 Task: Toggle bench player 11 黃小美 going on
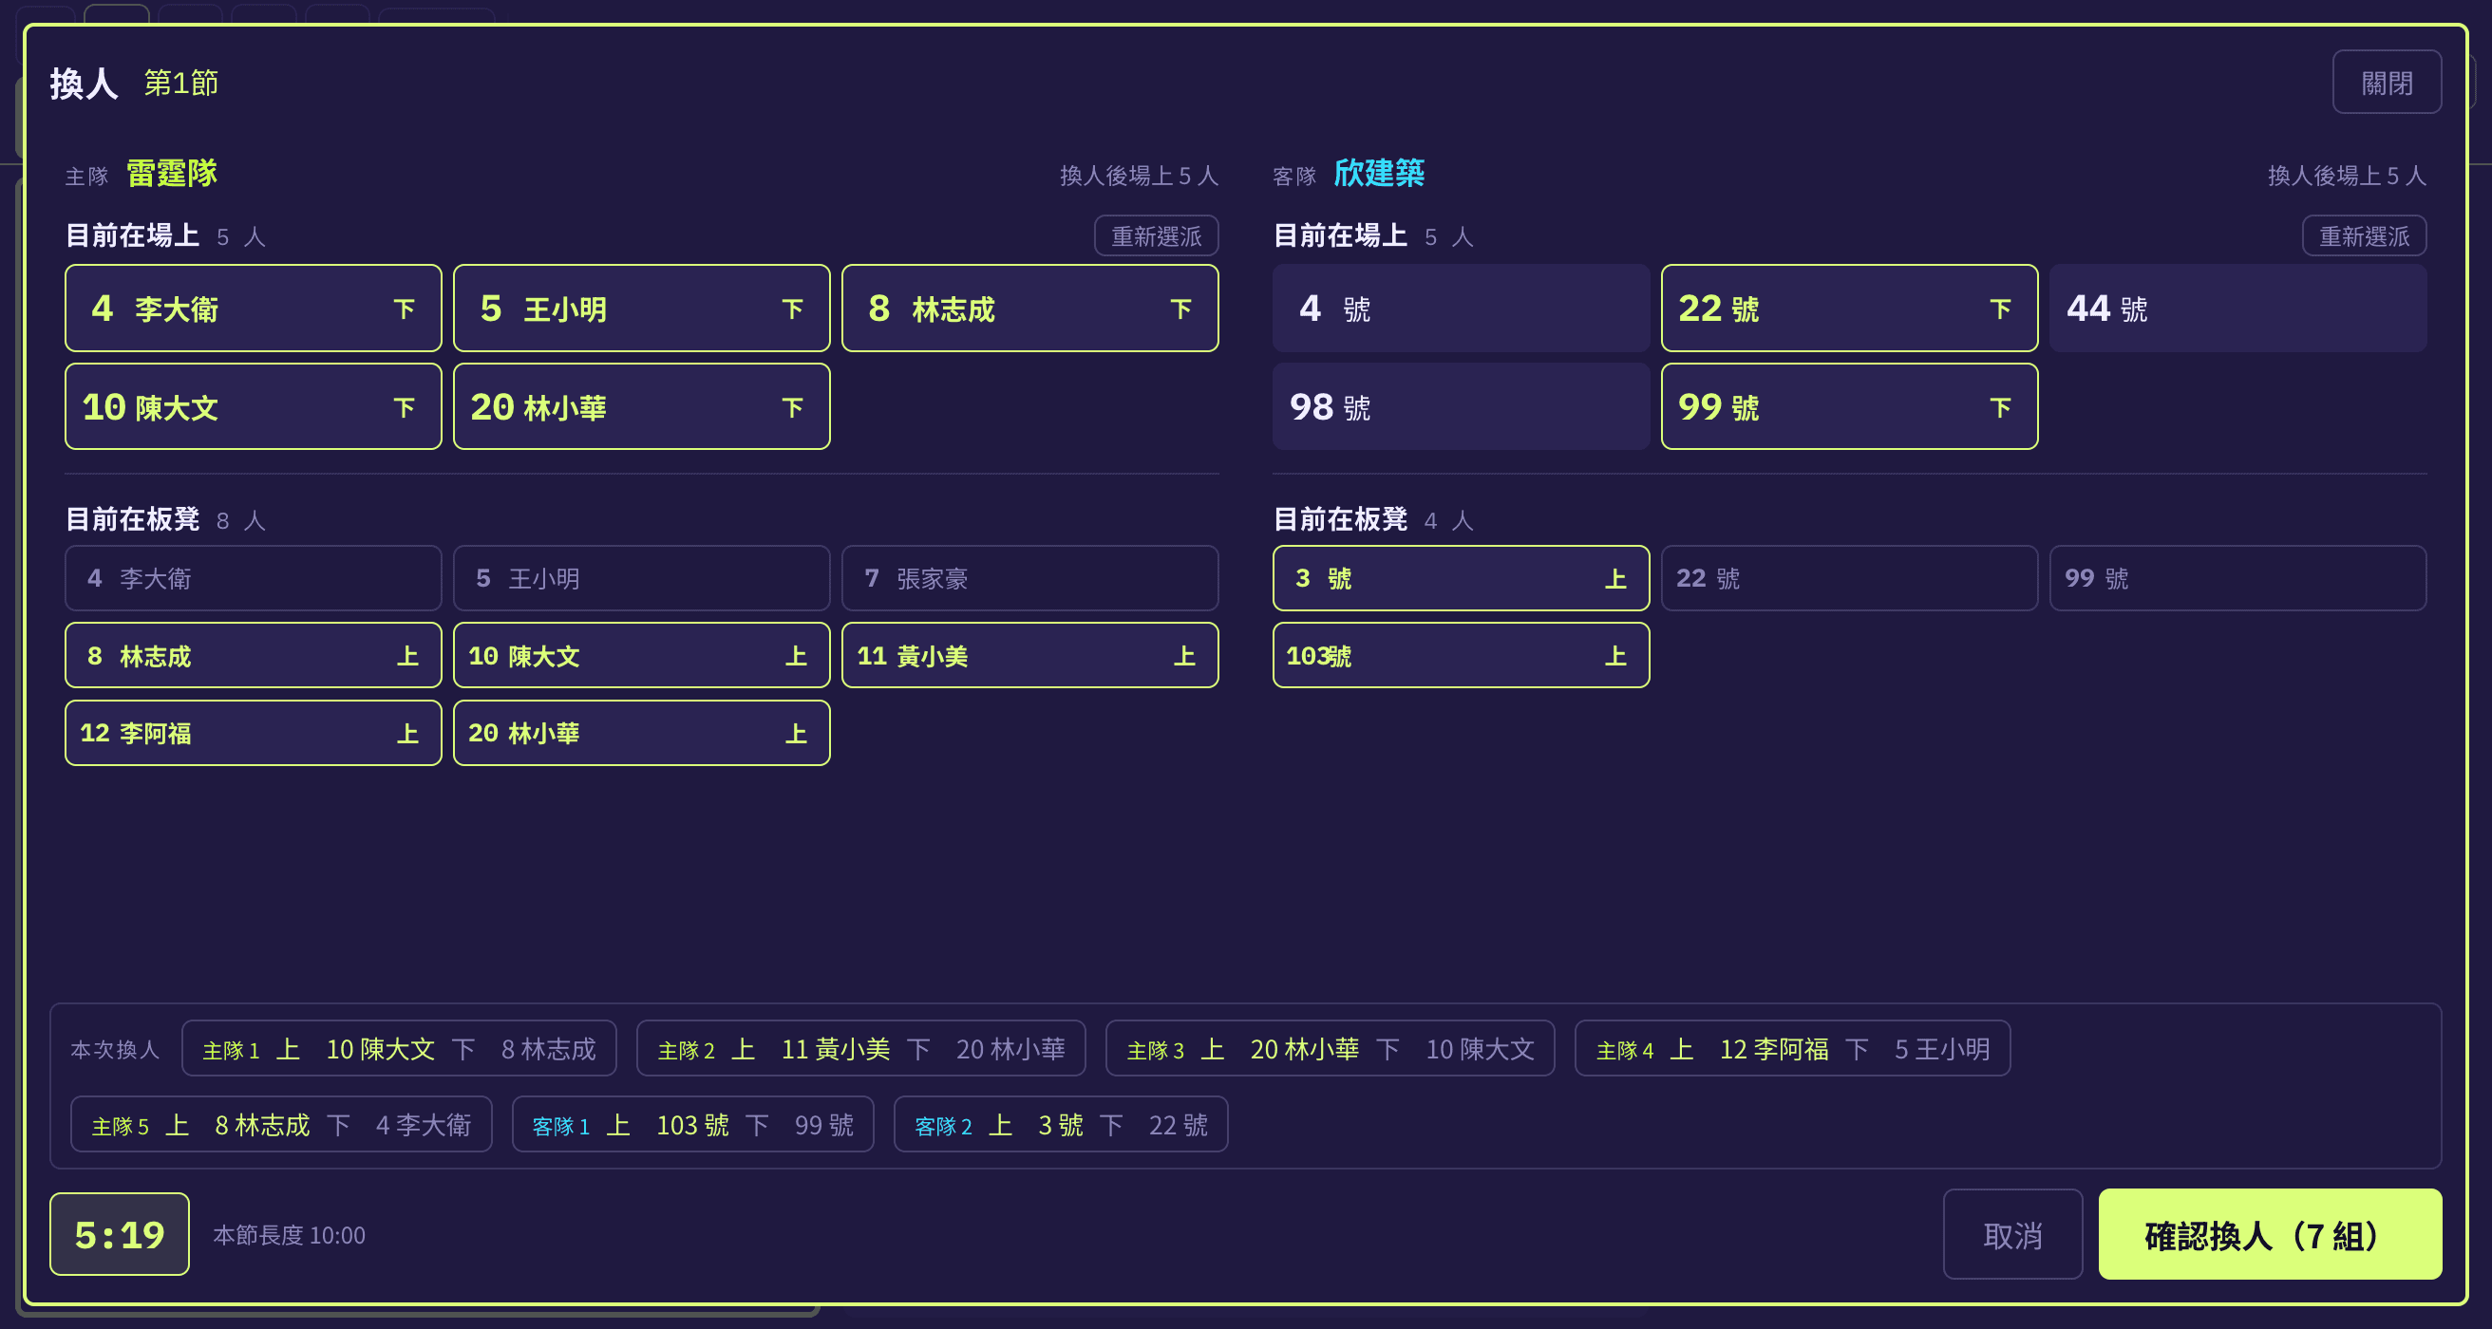click(1030, 656)
